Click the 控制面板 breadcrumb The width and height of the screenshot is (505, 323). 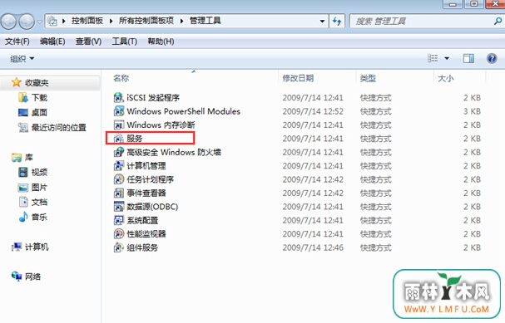pos(87,21)
